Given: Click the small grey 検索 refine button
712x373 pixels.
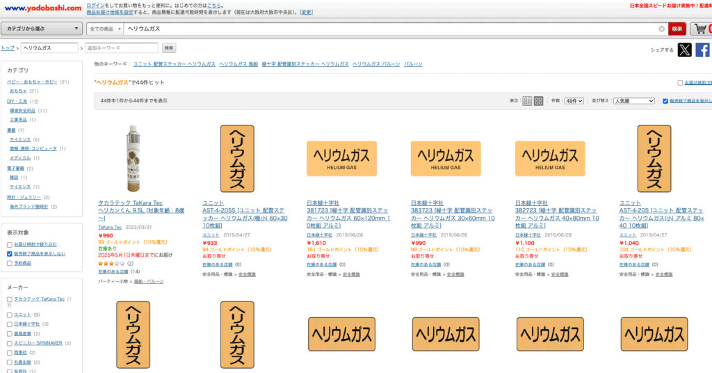Looking at the screenshot, I should (x=169, y=48).
